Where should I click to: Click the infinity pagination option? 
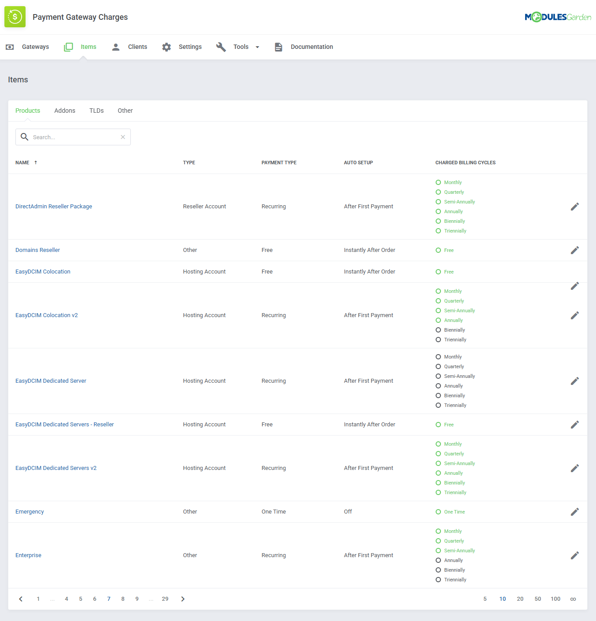coord(573,599)
